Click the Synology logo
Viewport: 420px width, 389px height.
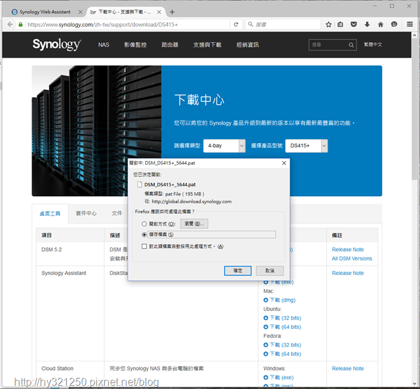pos(56,45)
